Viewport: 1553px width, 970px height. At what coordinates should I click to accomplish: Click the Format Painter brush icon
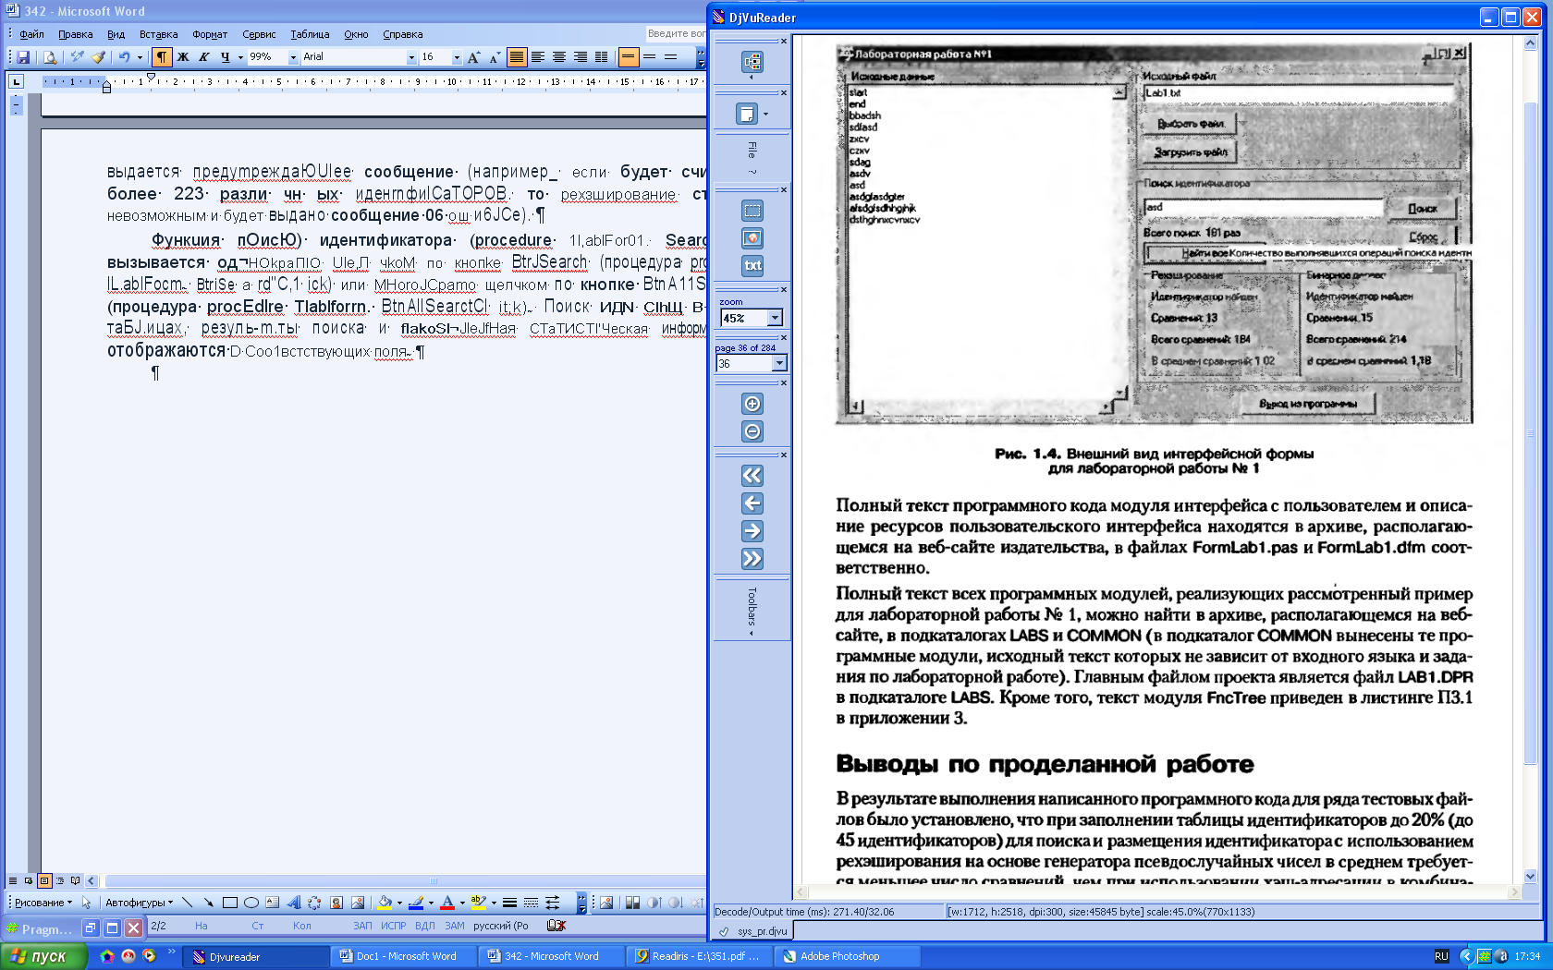click(x=99, y=57)
